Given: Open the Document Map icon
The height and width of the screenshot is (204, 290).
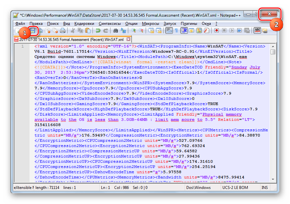Looking at the screenshot, I should 199,30.
